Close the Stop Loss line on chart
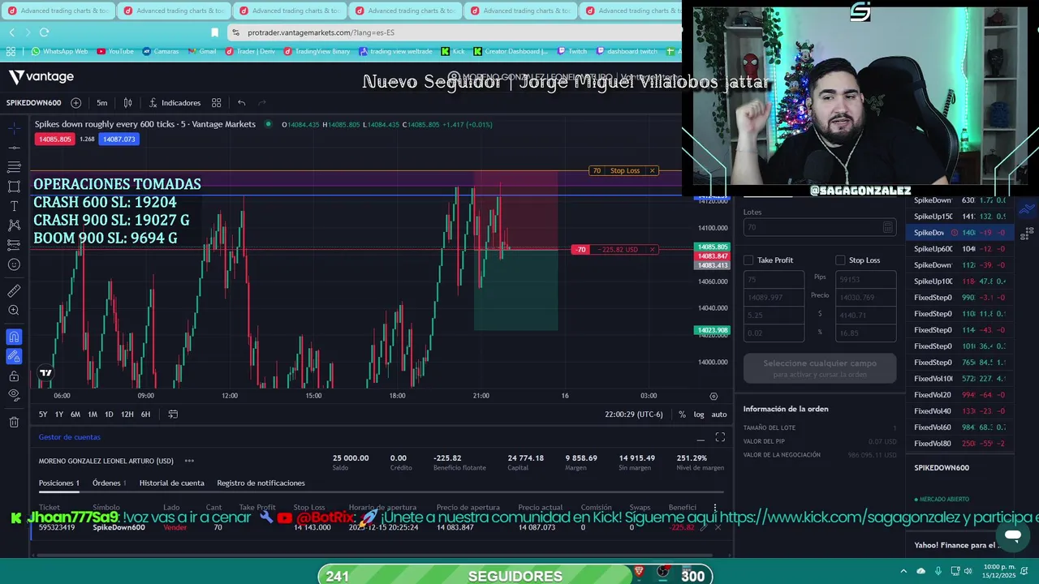Screen dimensions: 1039x584 pyautogui.click(x=652, y=170)
